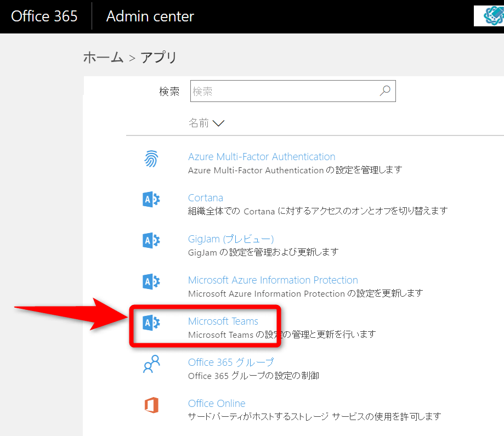This screenshot has height=436, width=504.
Task: Select アプリ in the breadcrumb trail
Action: click(159, 58)
